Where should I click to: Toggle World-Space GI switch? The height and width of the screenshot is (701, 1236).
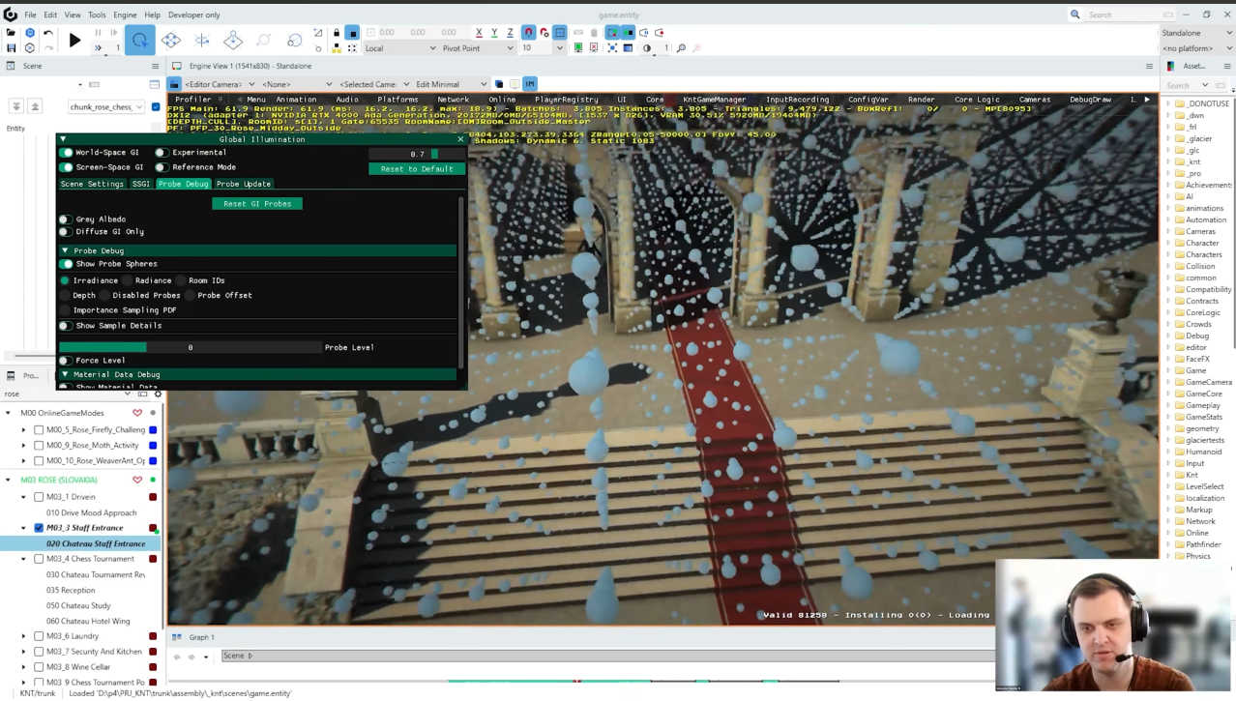(66, 152)
